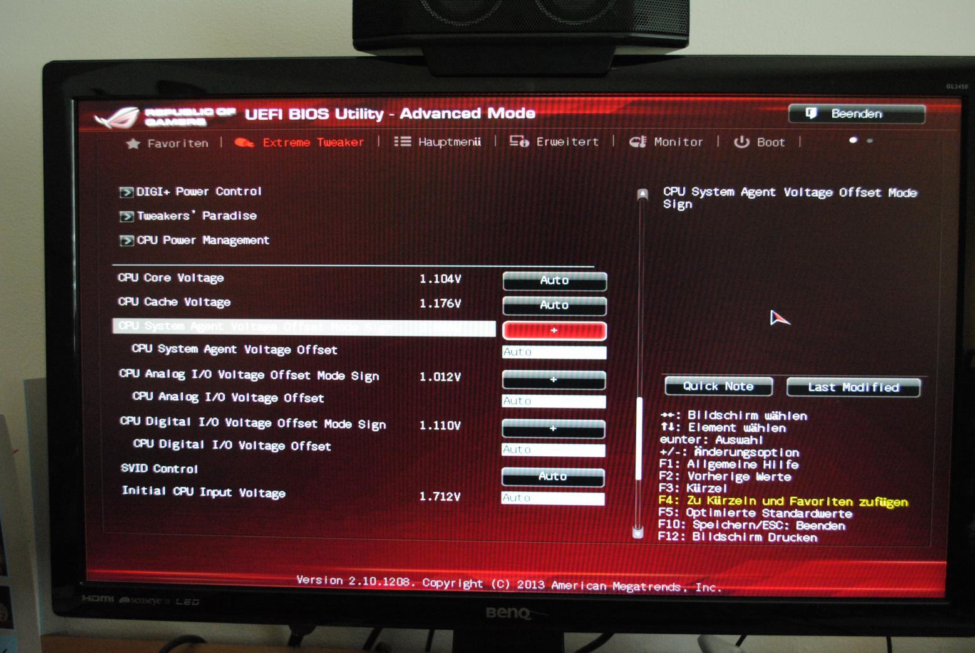
Task: Select the Extreme Tweaker tab
Action: [x=299, y=143]
